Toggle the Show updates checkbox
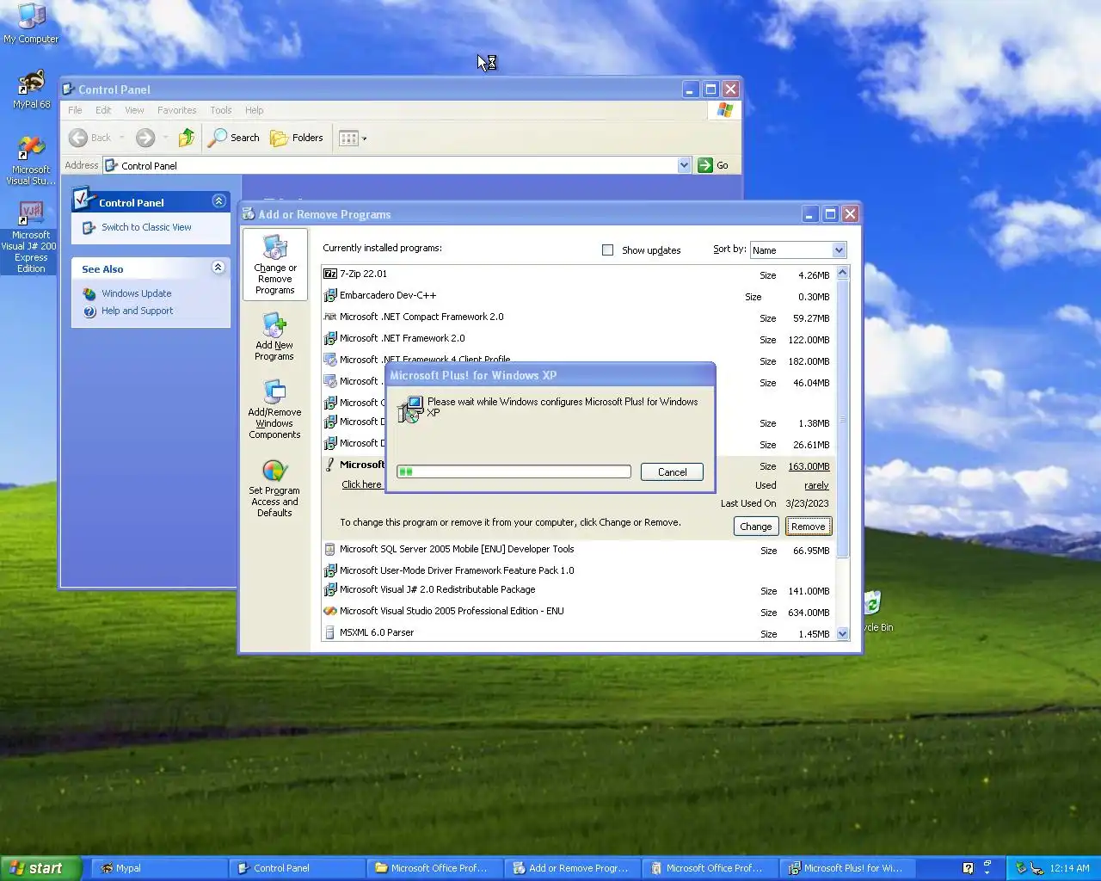This screenshot has height=881, width=1101. point(608,250)
